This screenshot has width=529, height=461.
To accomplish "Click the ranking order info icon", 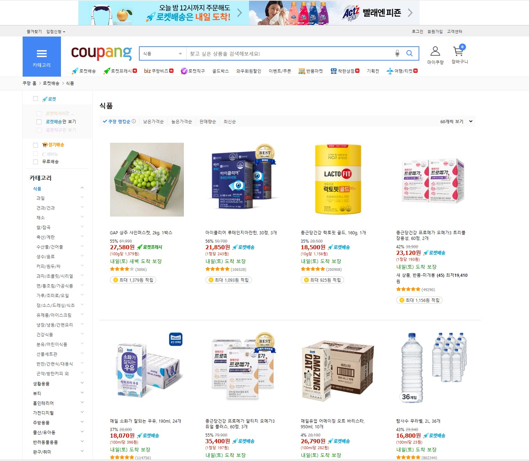I will [x=134, y=121].
